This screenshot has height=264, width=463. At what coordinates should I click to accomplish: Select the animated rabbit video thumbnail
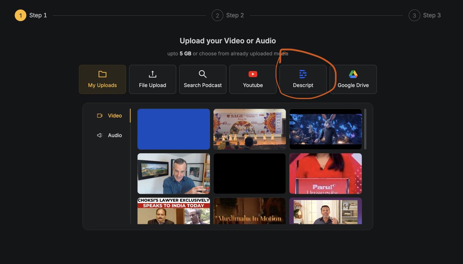point(326,129)
